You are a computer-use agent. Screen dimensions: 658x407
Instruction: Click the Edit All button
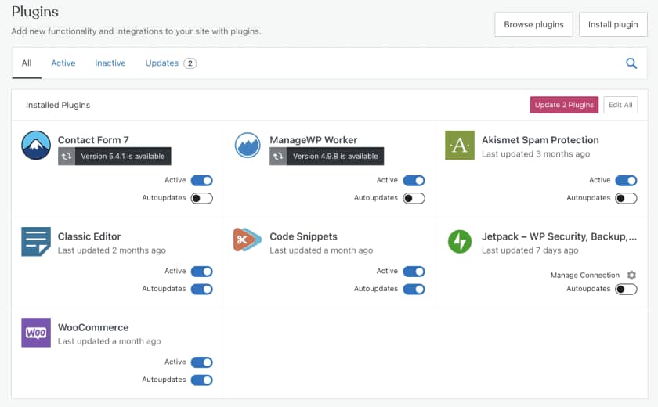(x=620, y=105)
